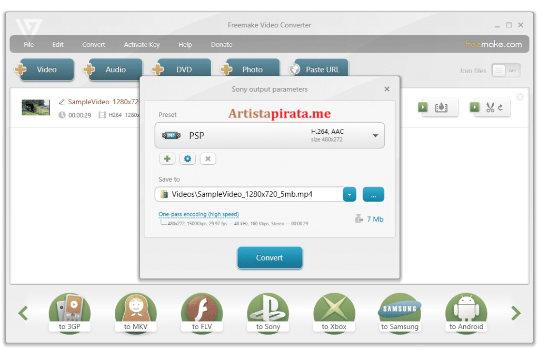Open the Donate menu
This screenshot has height=359, width=539.
pos(222,44)
